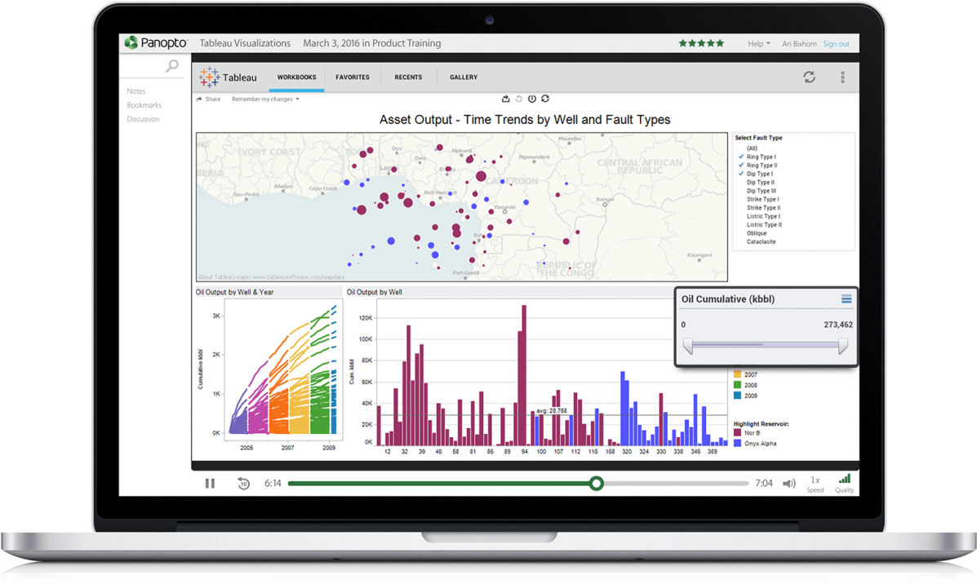Switch to the Favorites tab
This screenshot has height=584, width=977.
tap(352, 77)
